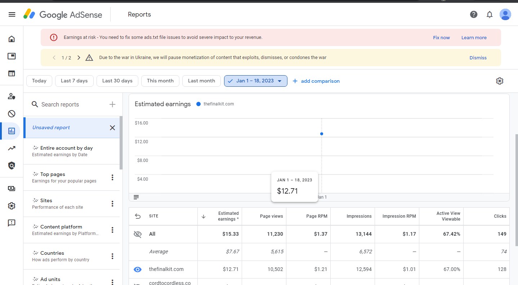Viewport: 518px width, 285px height.
Task: Select Last 7 days filter
Action: click(74, 81)
